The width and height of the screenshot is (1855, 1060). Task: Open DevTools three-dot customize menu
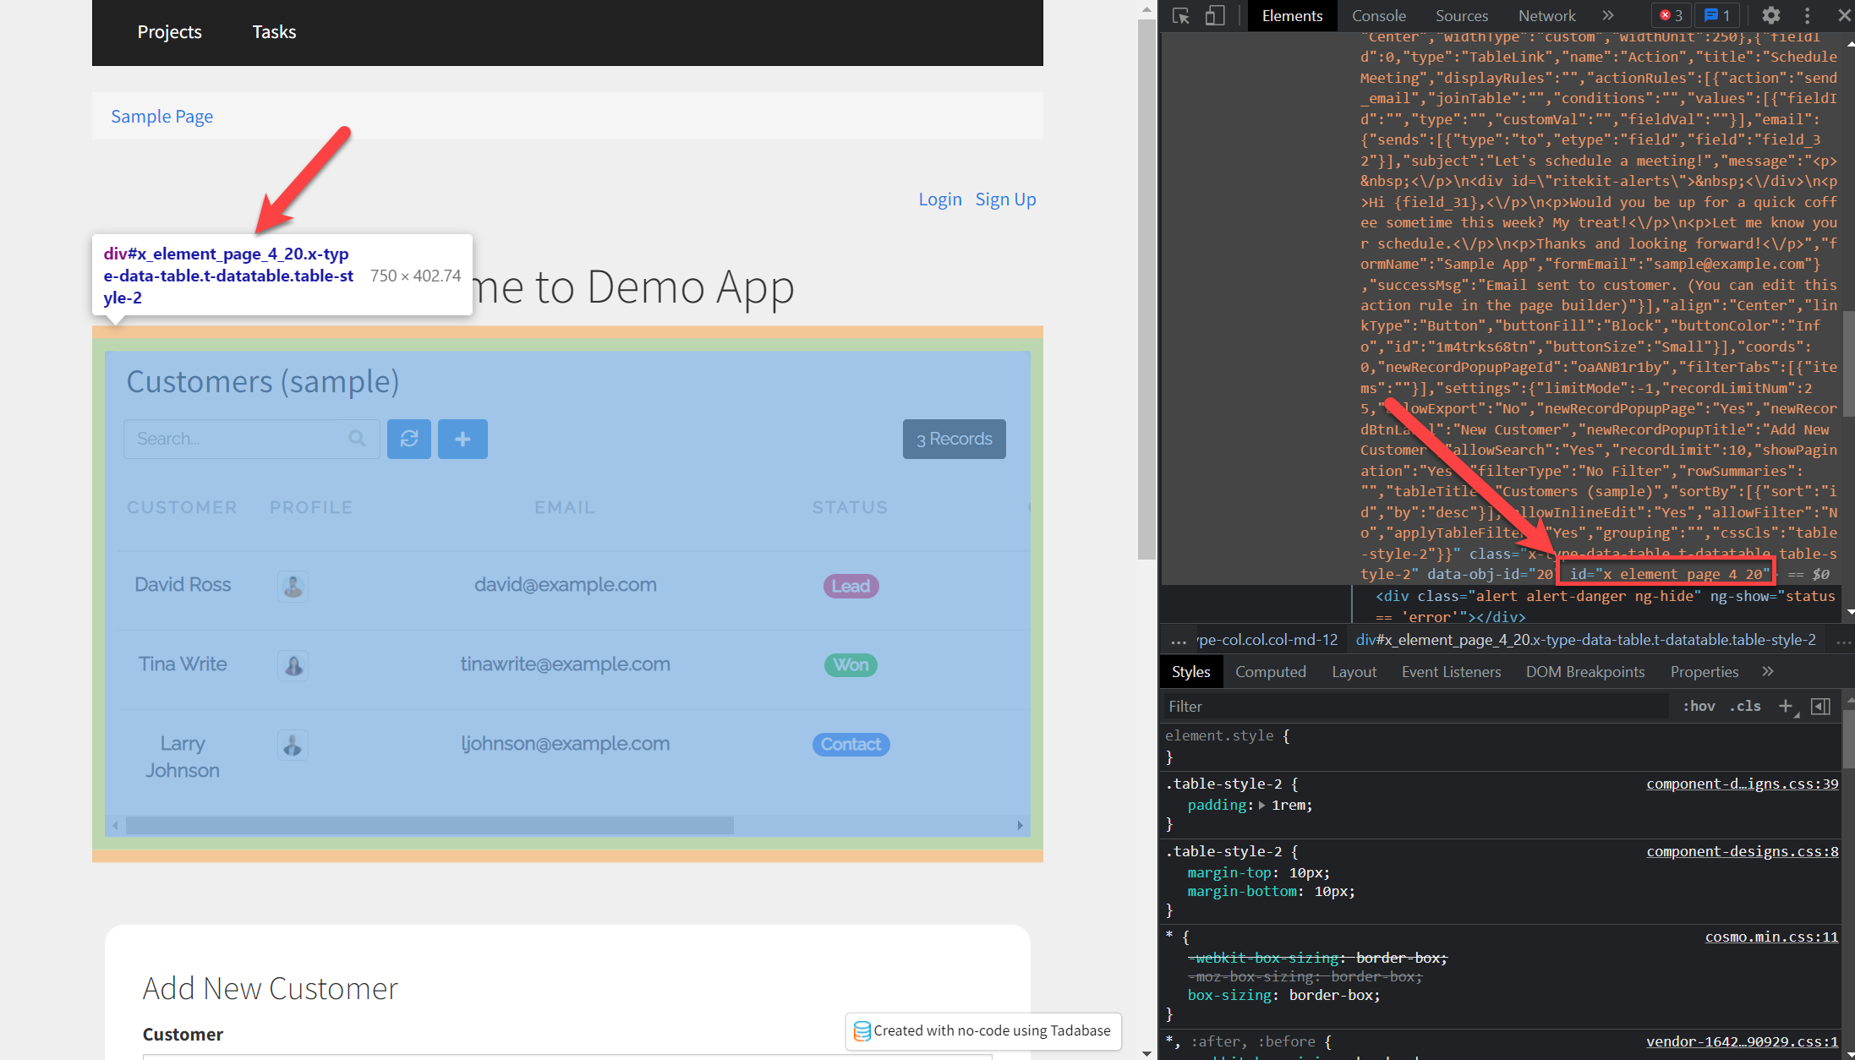coord(1808,15)
